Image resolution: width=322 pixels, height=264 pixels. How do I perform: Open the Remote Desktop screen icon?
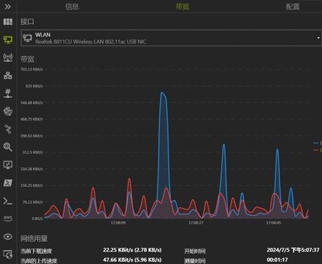[8, 165]
